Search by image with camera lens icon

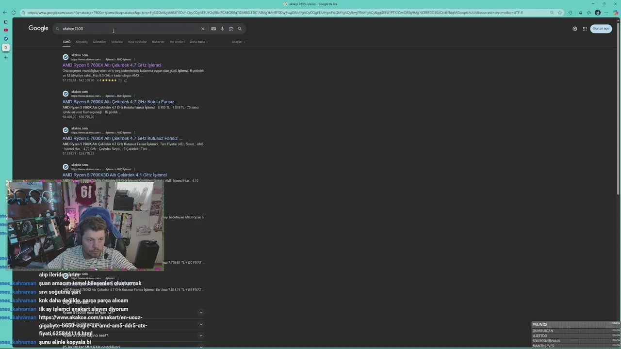(231, 29)
